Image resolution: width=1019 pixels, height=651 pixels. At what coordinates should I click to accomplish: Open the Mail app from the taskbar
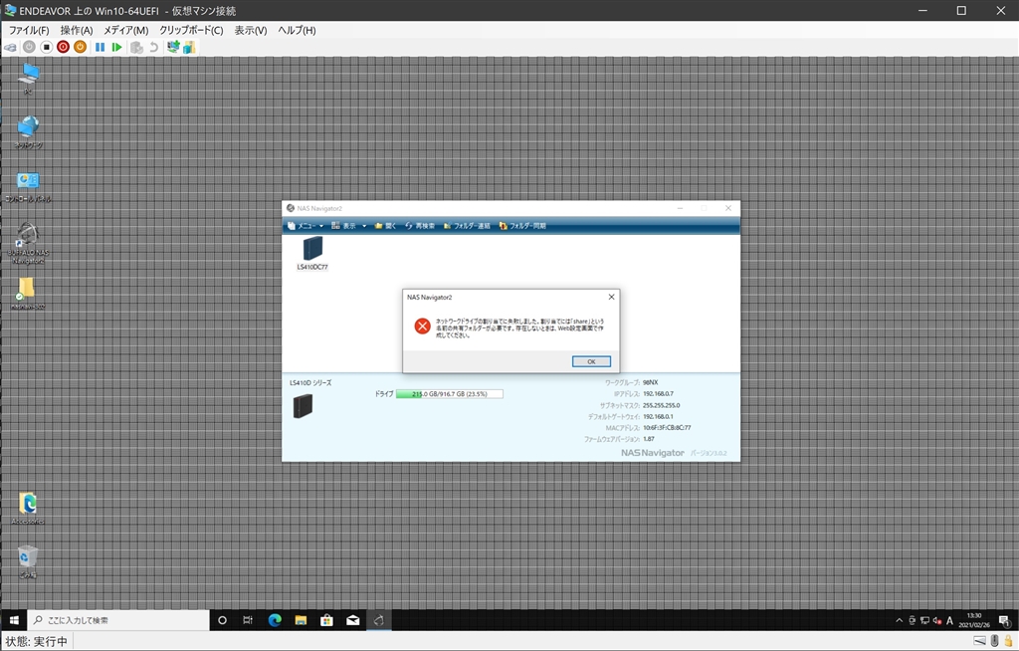point(353,620)
